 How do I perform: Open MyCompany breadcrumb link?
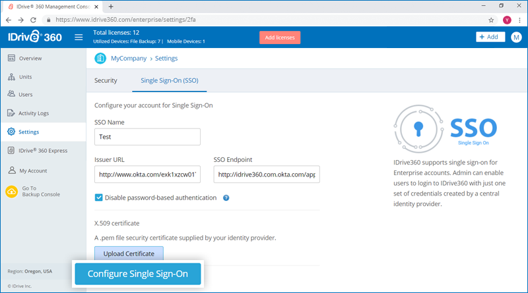coord(129,59)
